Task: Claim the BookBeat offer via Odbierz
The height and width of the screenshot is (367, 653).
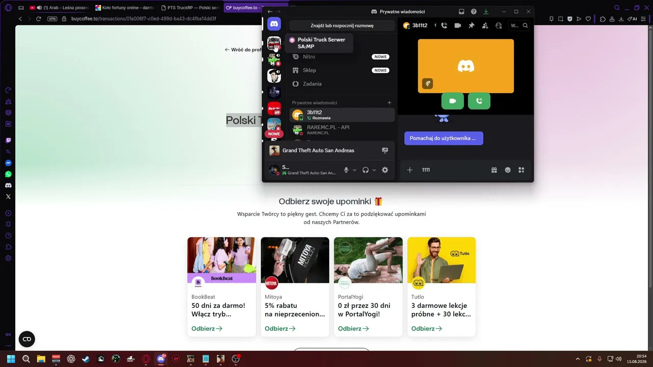Action: pos(207,329)
